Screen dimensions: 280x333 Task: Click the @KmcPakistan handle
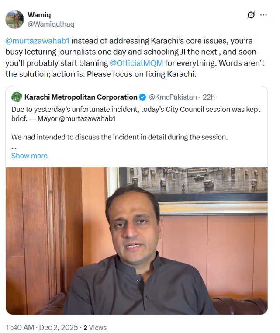(172, 97)
